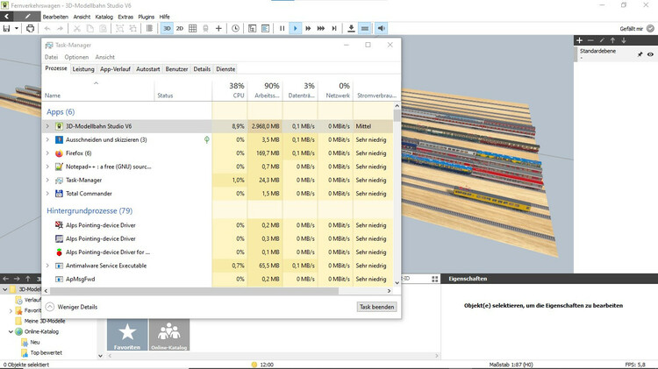The height and width of the screenshot is (369, 658).
Task: Toggle visibility of Standardebene layer
Action: [650, 54]
